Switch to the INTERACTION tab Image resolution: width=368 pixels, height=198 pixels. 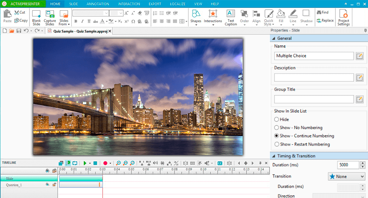click(129, 4)
